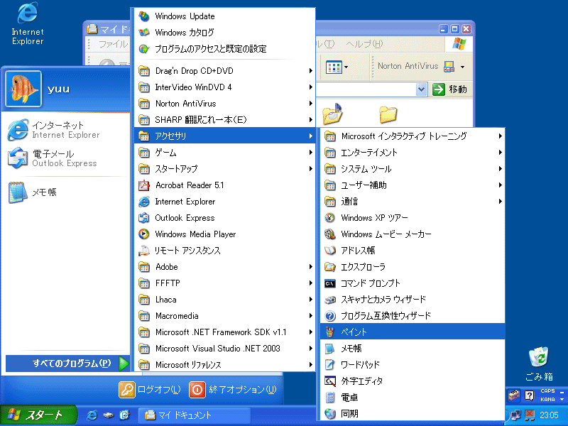Click the Acrobat Reader 5.1 icon
Image resolution: width=568 pixels, height=426 pixels.
144,185
